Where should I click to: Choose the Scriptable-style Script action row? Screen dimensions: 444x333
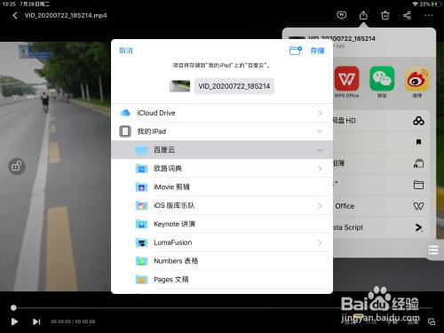point(381,227)
